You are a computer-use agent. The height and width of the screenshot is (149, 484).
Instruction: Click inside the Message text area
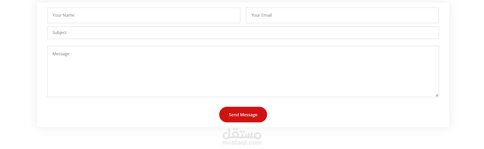coord(243,71)
